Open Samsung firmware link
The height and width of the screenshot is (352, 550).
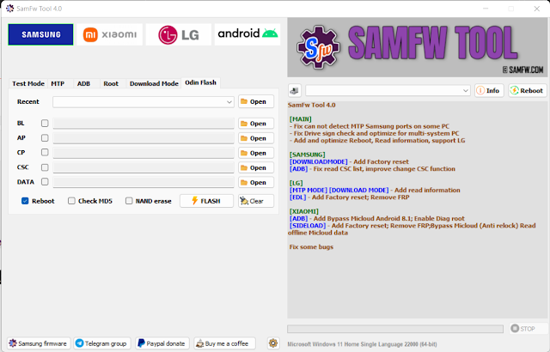(x=39, y=343)
